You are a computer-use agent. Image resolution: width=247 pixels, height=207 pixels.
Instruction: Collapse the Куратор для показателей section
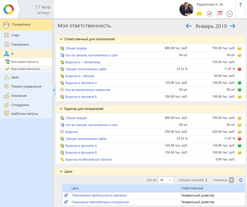[61, 109]
